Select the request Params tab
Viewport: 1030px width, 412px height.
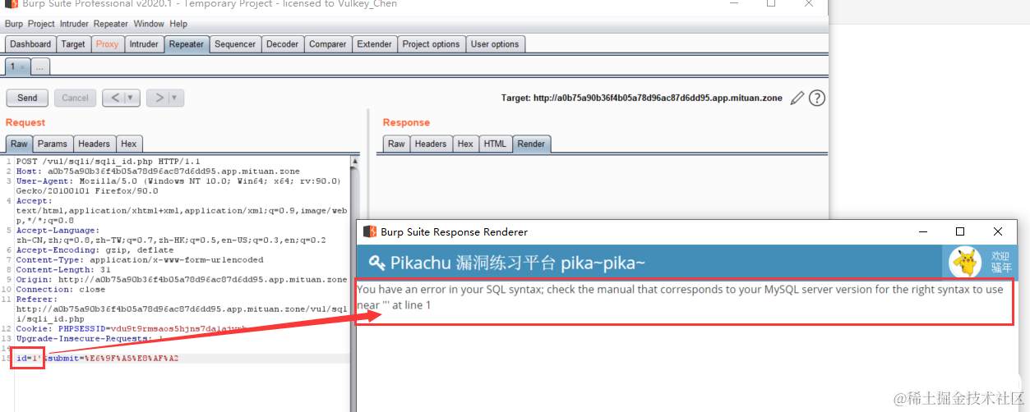coord(53,144)
